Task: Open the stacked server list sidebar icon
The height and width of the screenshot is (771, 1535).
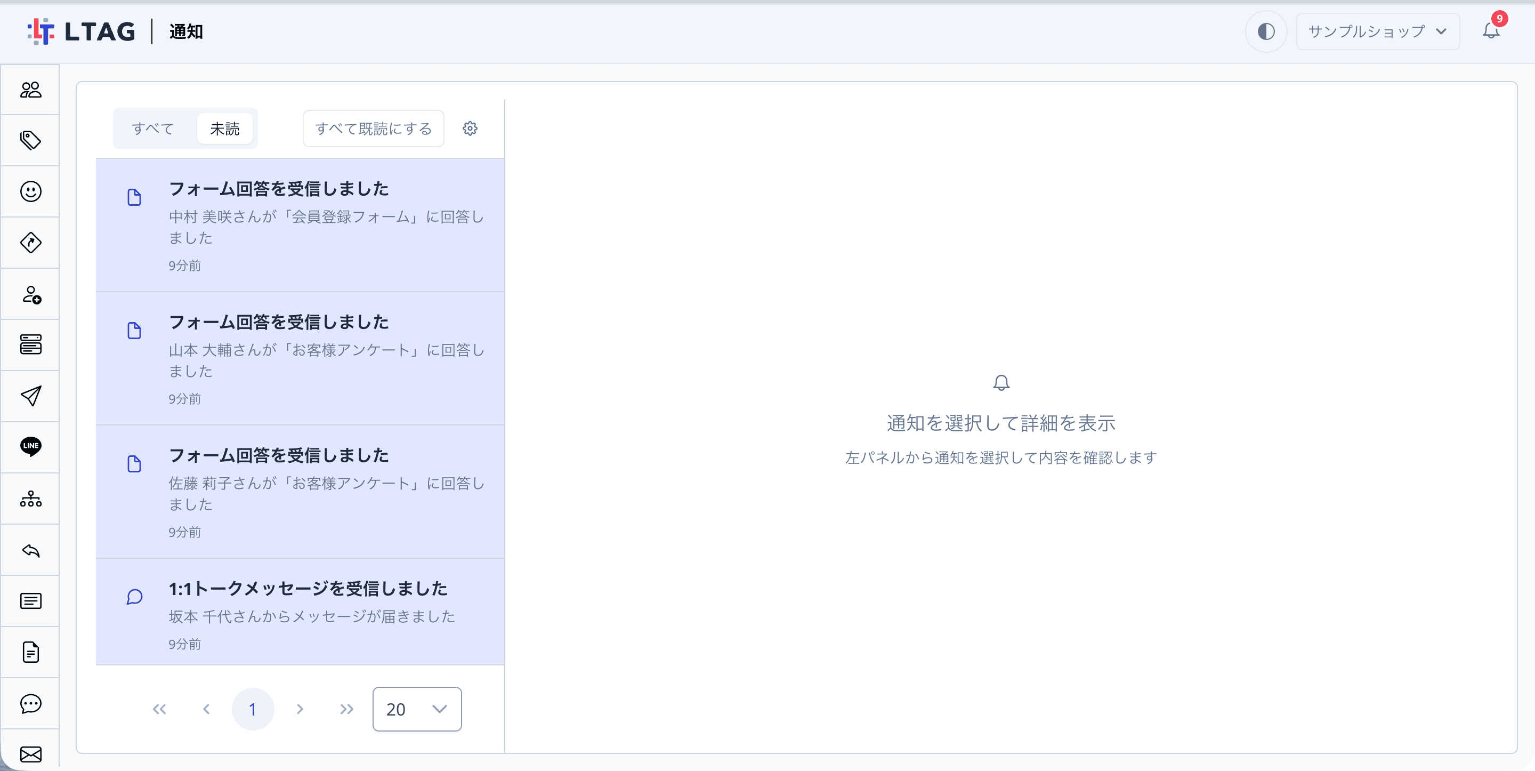Action: click(x=30, y=344)
